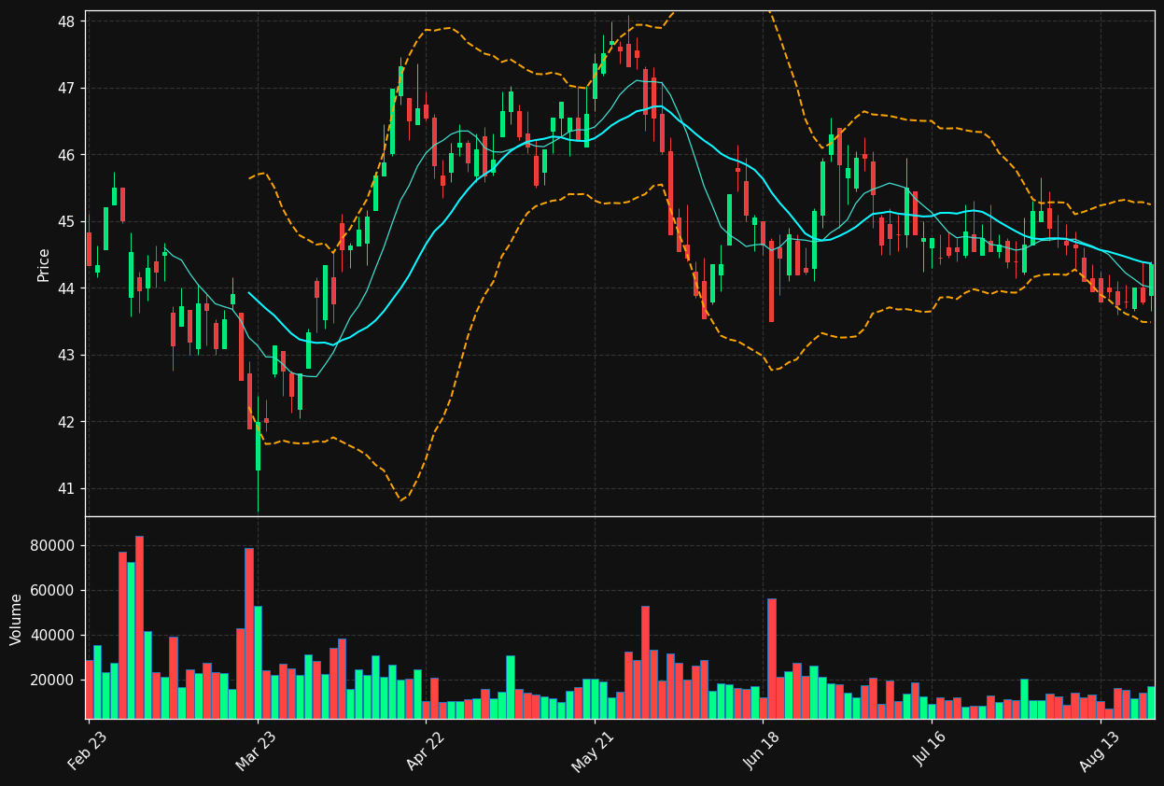Click the tall red volume bar just after Jun 18
Viewport: 1164px width, 786px height.
coord(771,659)
